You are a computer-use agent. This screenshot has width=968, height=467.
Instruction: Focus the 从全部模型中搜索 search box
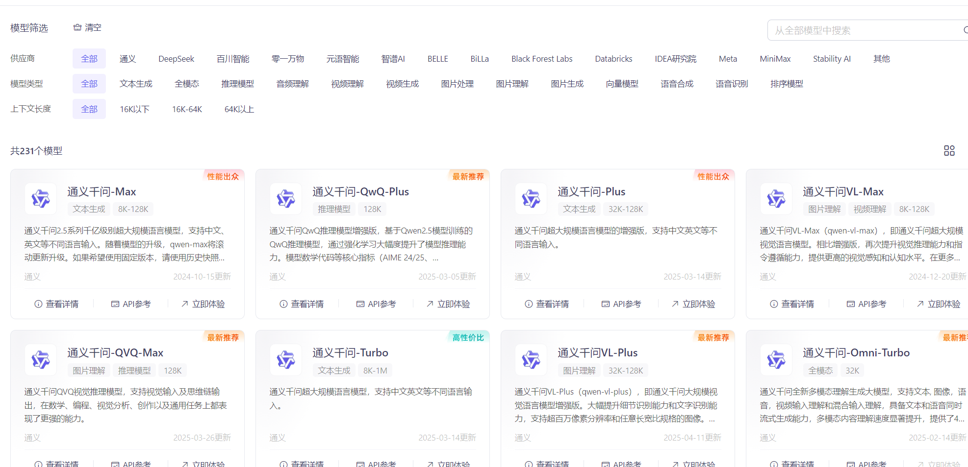point(867,30)
